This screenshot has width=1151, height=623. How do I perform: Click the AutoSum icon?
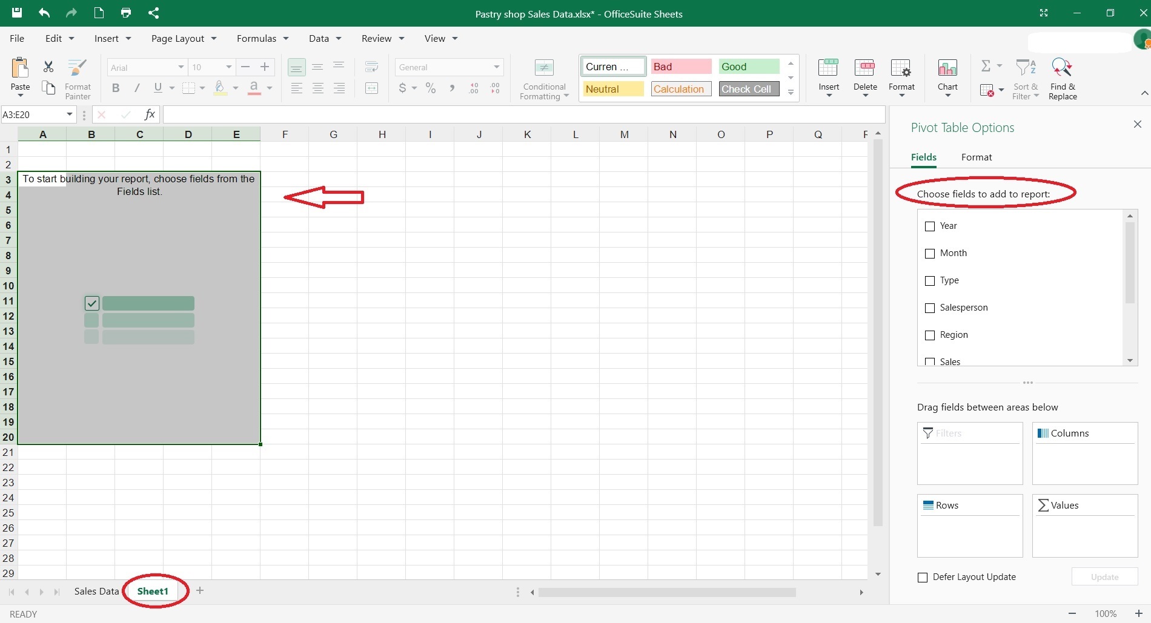tap(986, 66)
